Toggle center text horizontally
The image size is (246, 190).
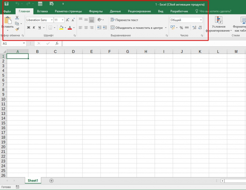[x=86, y=28]
